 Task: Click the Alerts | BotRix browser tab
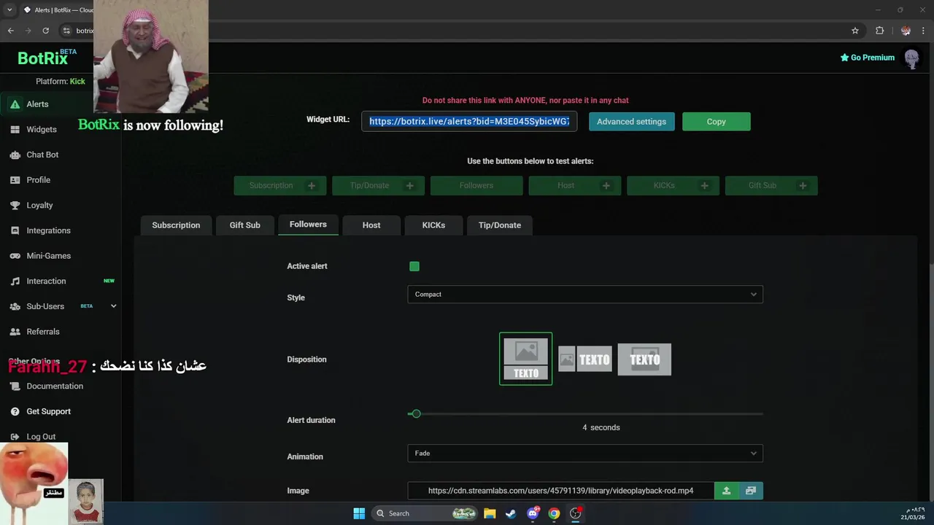point(57,10)
